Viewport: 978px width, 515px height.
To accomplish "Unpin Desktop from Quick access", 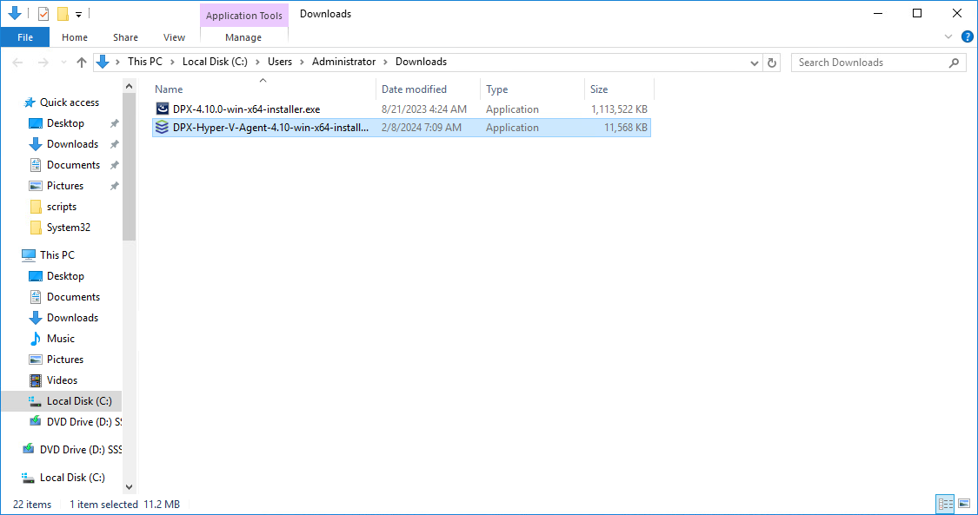I will click(x=114, y=123).
